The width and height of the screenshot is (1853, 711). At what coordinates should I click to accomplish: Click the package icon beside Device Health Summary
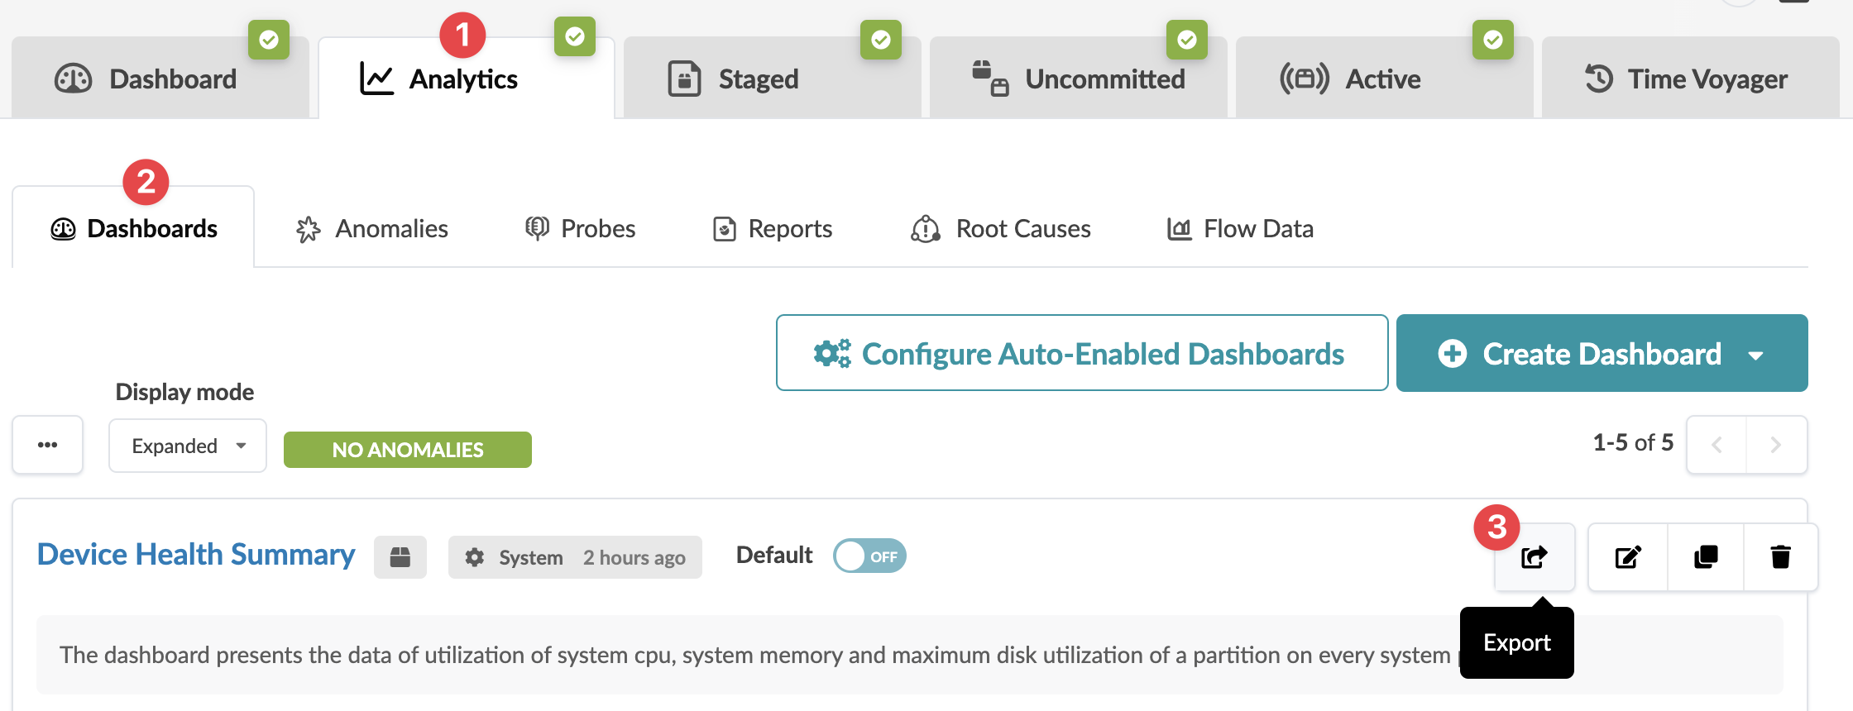coord(400,557)
